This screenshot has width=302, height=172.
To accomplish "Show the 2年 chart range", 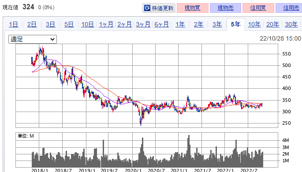I will [198, 24].
